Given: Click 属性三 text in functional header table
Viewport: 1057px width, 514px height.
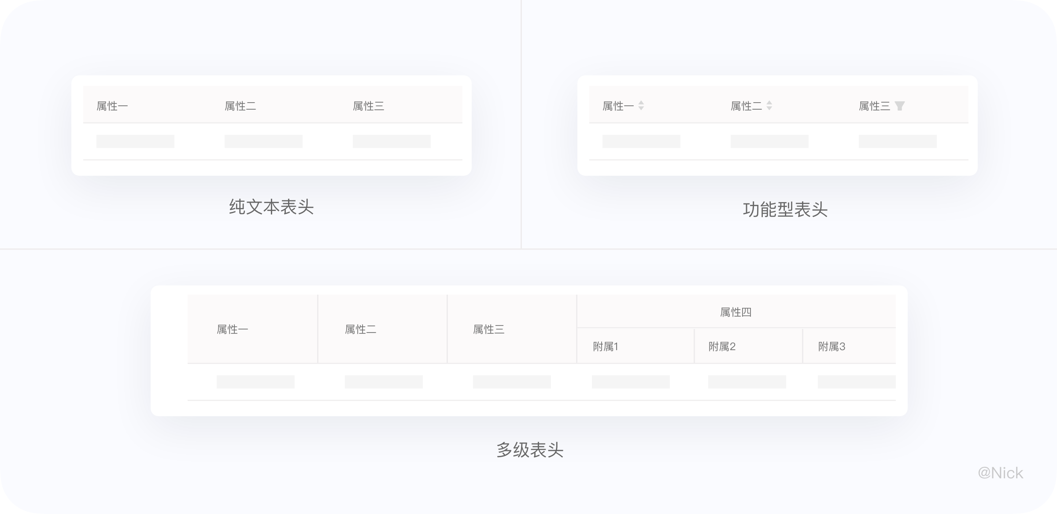Looking at the screenshot, I should coord(874,106).
